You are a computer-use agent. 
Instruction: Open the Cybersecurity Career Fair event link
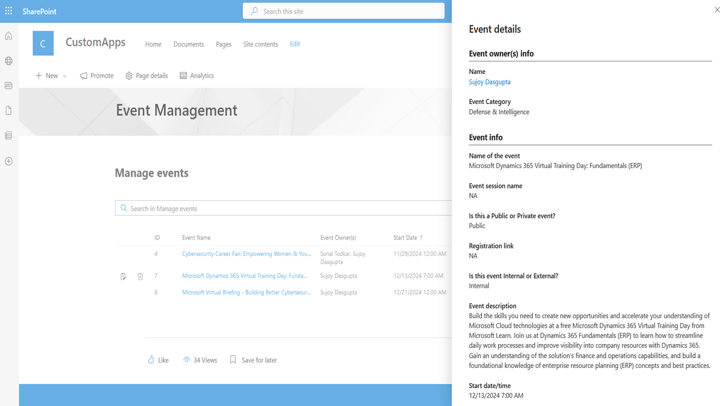coord(246,254)
